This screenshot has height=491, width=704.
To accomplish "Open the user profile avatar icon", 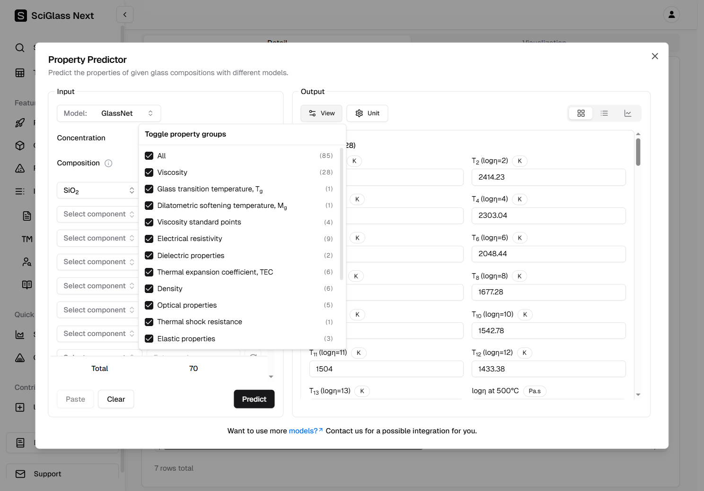I will click(x=671, y=15).
